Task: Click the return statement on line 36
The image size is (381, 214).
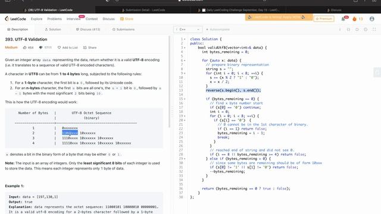Action: pos(246,188)
